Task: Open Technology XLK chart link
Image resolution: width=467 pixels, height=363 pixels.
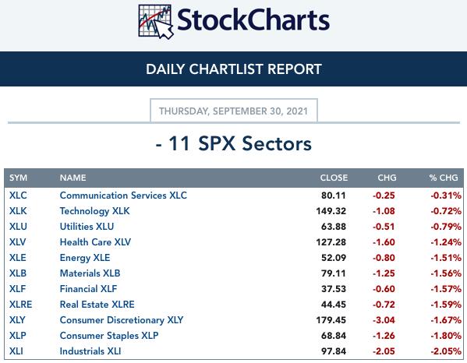Action: click(94, 211)
